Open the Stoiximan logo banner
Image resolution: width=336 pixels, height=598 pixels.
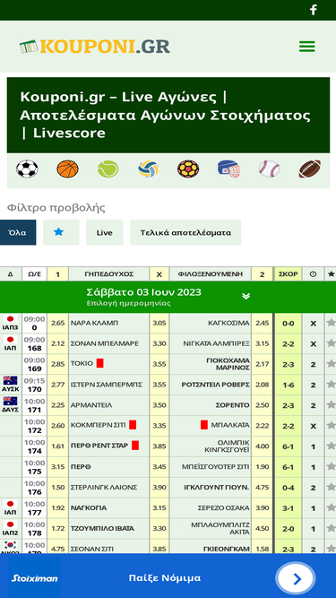34,578
